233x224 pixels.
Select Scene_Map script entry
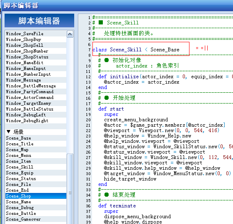tap(36, 149)
